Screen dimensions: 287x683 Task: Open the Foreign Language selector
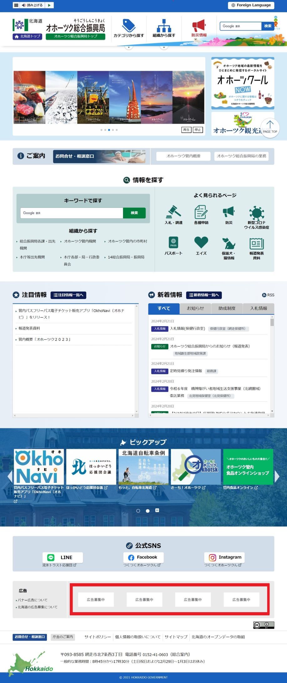tap(251, 5)
